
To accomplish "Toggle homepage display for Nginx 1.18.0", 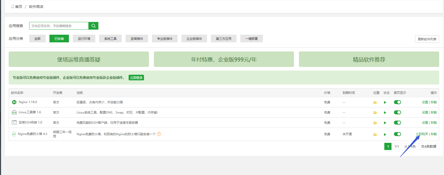I will point(397,102).
